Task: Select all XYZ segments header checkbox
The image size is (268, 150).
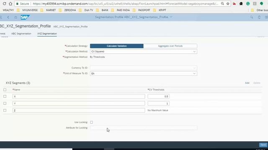Action: pos(5,90)
